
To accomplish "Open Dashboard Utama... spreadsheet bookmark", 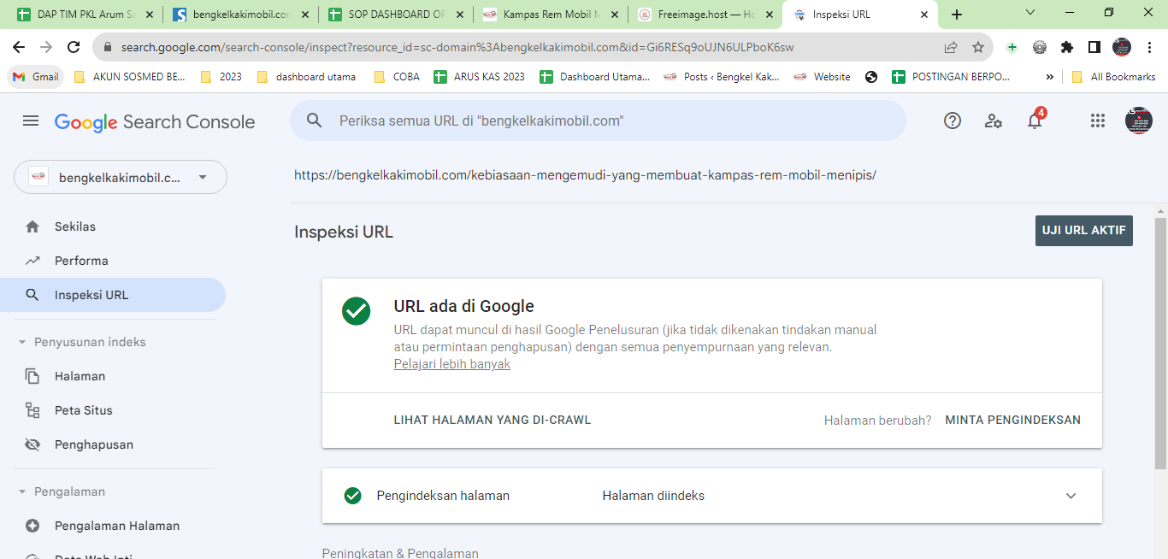I will coord(595,77).
